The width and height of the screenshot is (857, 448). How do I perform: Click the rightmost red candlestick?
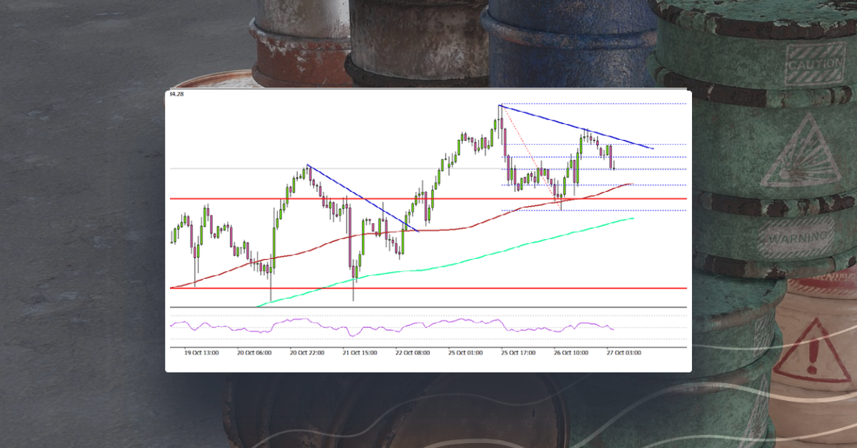pos(611,156)
